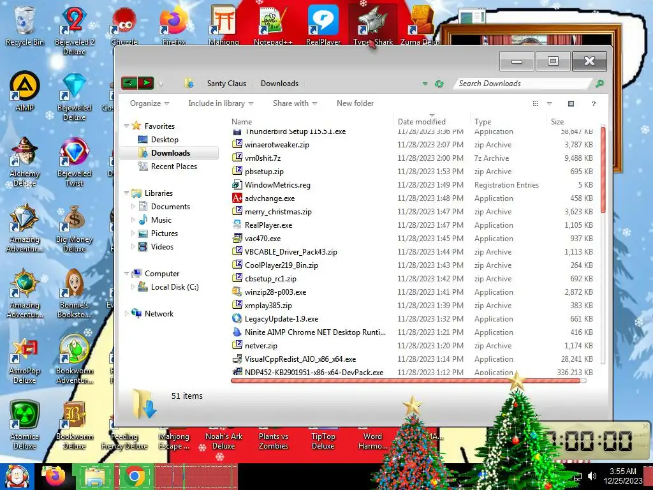
Task: Select the WindowMetrics.reg file icon
Action: [237, 184]
